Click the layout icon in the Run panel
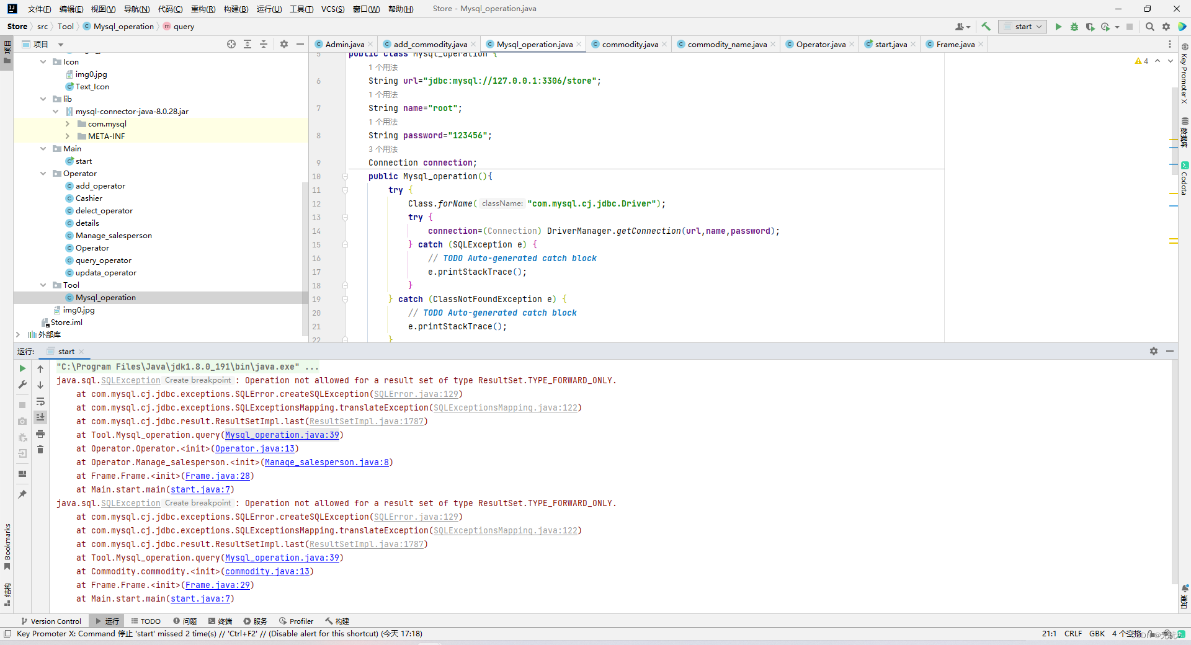 [x=23, y=474]
